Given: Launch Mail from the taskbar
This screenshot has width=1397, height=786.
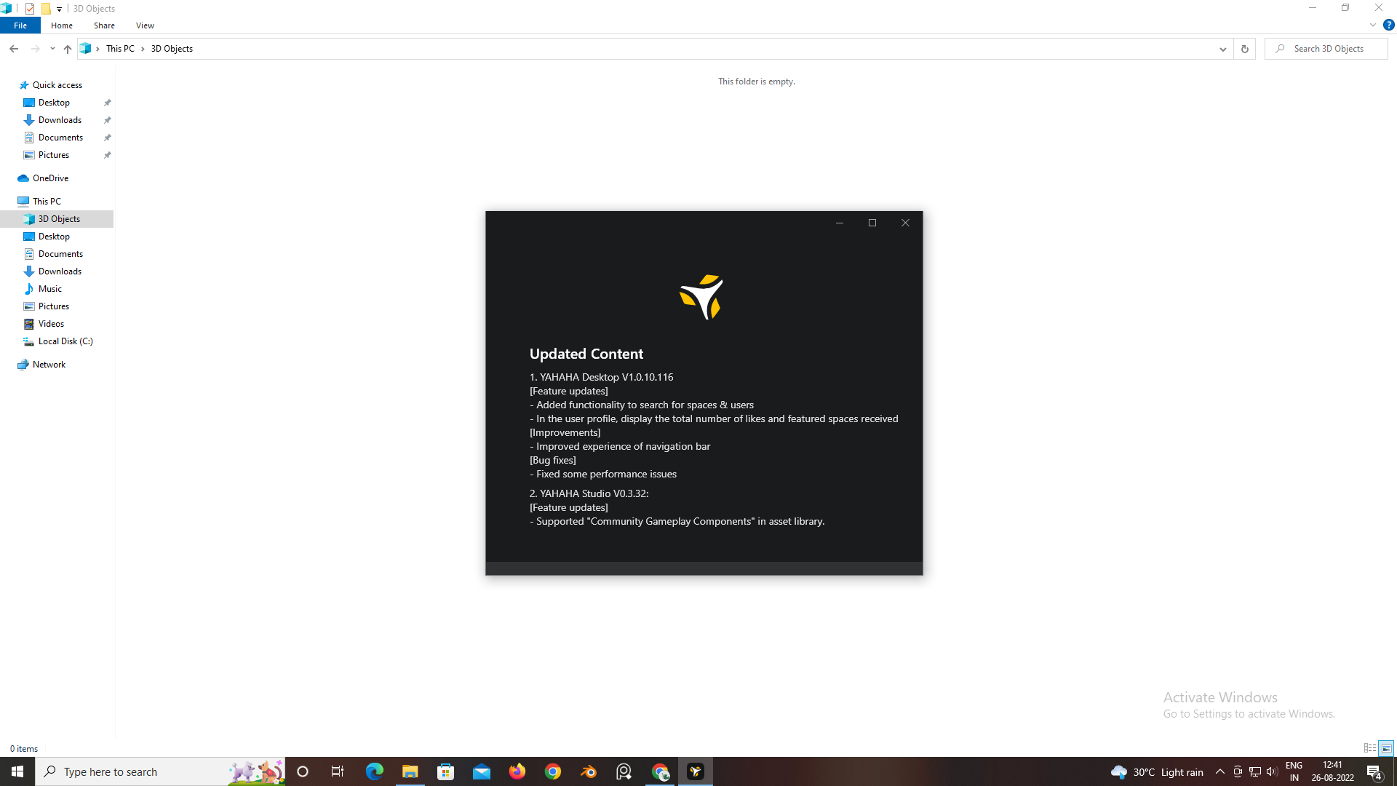Looking at the screenshot, I should [481, 771].
